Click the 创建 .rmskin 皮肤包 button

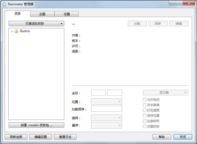coord(36,125)
